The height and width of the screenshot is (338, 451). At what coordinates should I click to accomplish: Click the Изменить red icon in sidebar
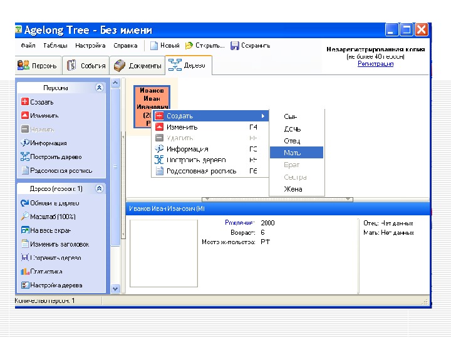click(24, 115)
